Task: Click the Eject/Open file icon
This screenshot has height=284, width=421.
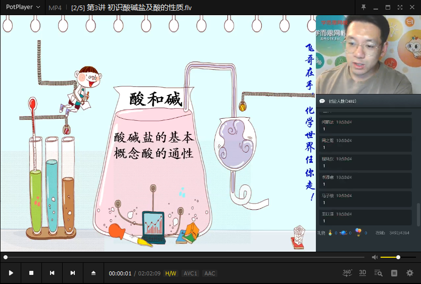Action: coord(93,273)
